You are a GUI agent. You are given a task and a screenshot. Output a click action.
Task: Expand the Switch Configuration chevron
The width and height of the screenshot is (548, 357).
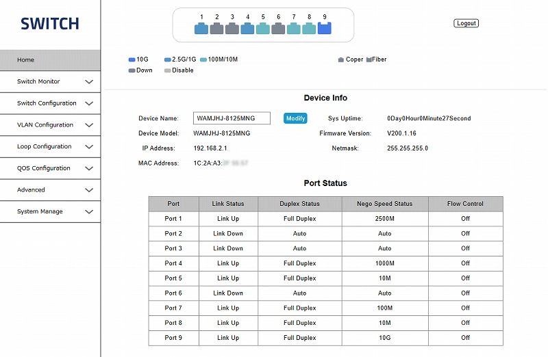pos(89,104)
